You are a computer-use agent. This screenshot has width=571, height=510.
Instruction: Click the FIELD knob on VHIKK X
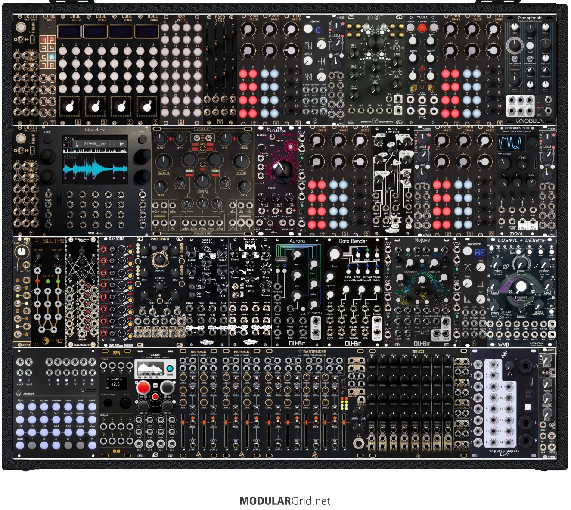click(202, 181)
